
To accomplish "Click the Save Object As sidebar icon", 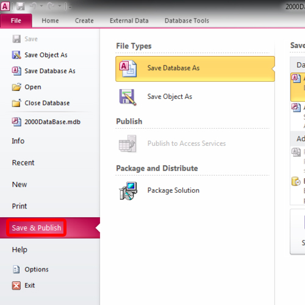I will pos(16,55).
